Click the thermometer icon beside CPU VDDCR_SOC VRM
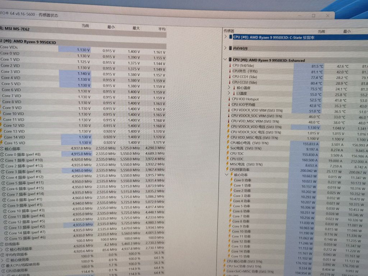The height and width of the screenshot is (276, 368). click(230, 116)
